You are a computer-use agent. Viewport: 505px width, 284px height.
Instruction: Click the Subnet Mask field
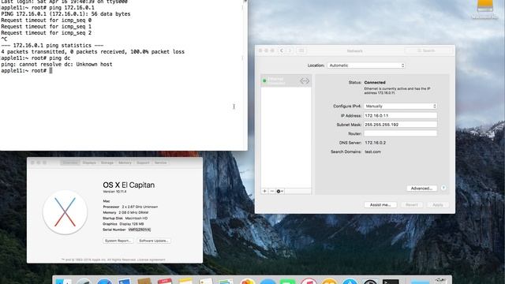coord(400,125)
